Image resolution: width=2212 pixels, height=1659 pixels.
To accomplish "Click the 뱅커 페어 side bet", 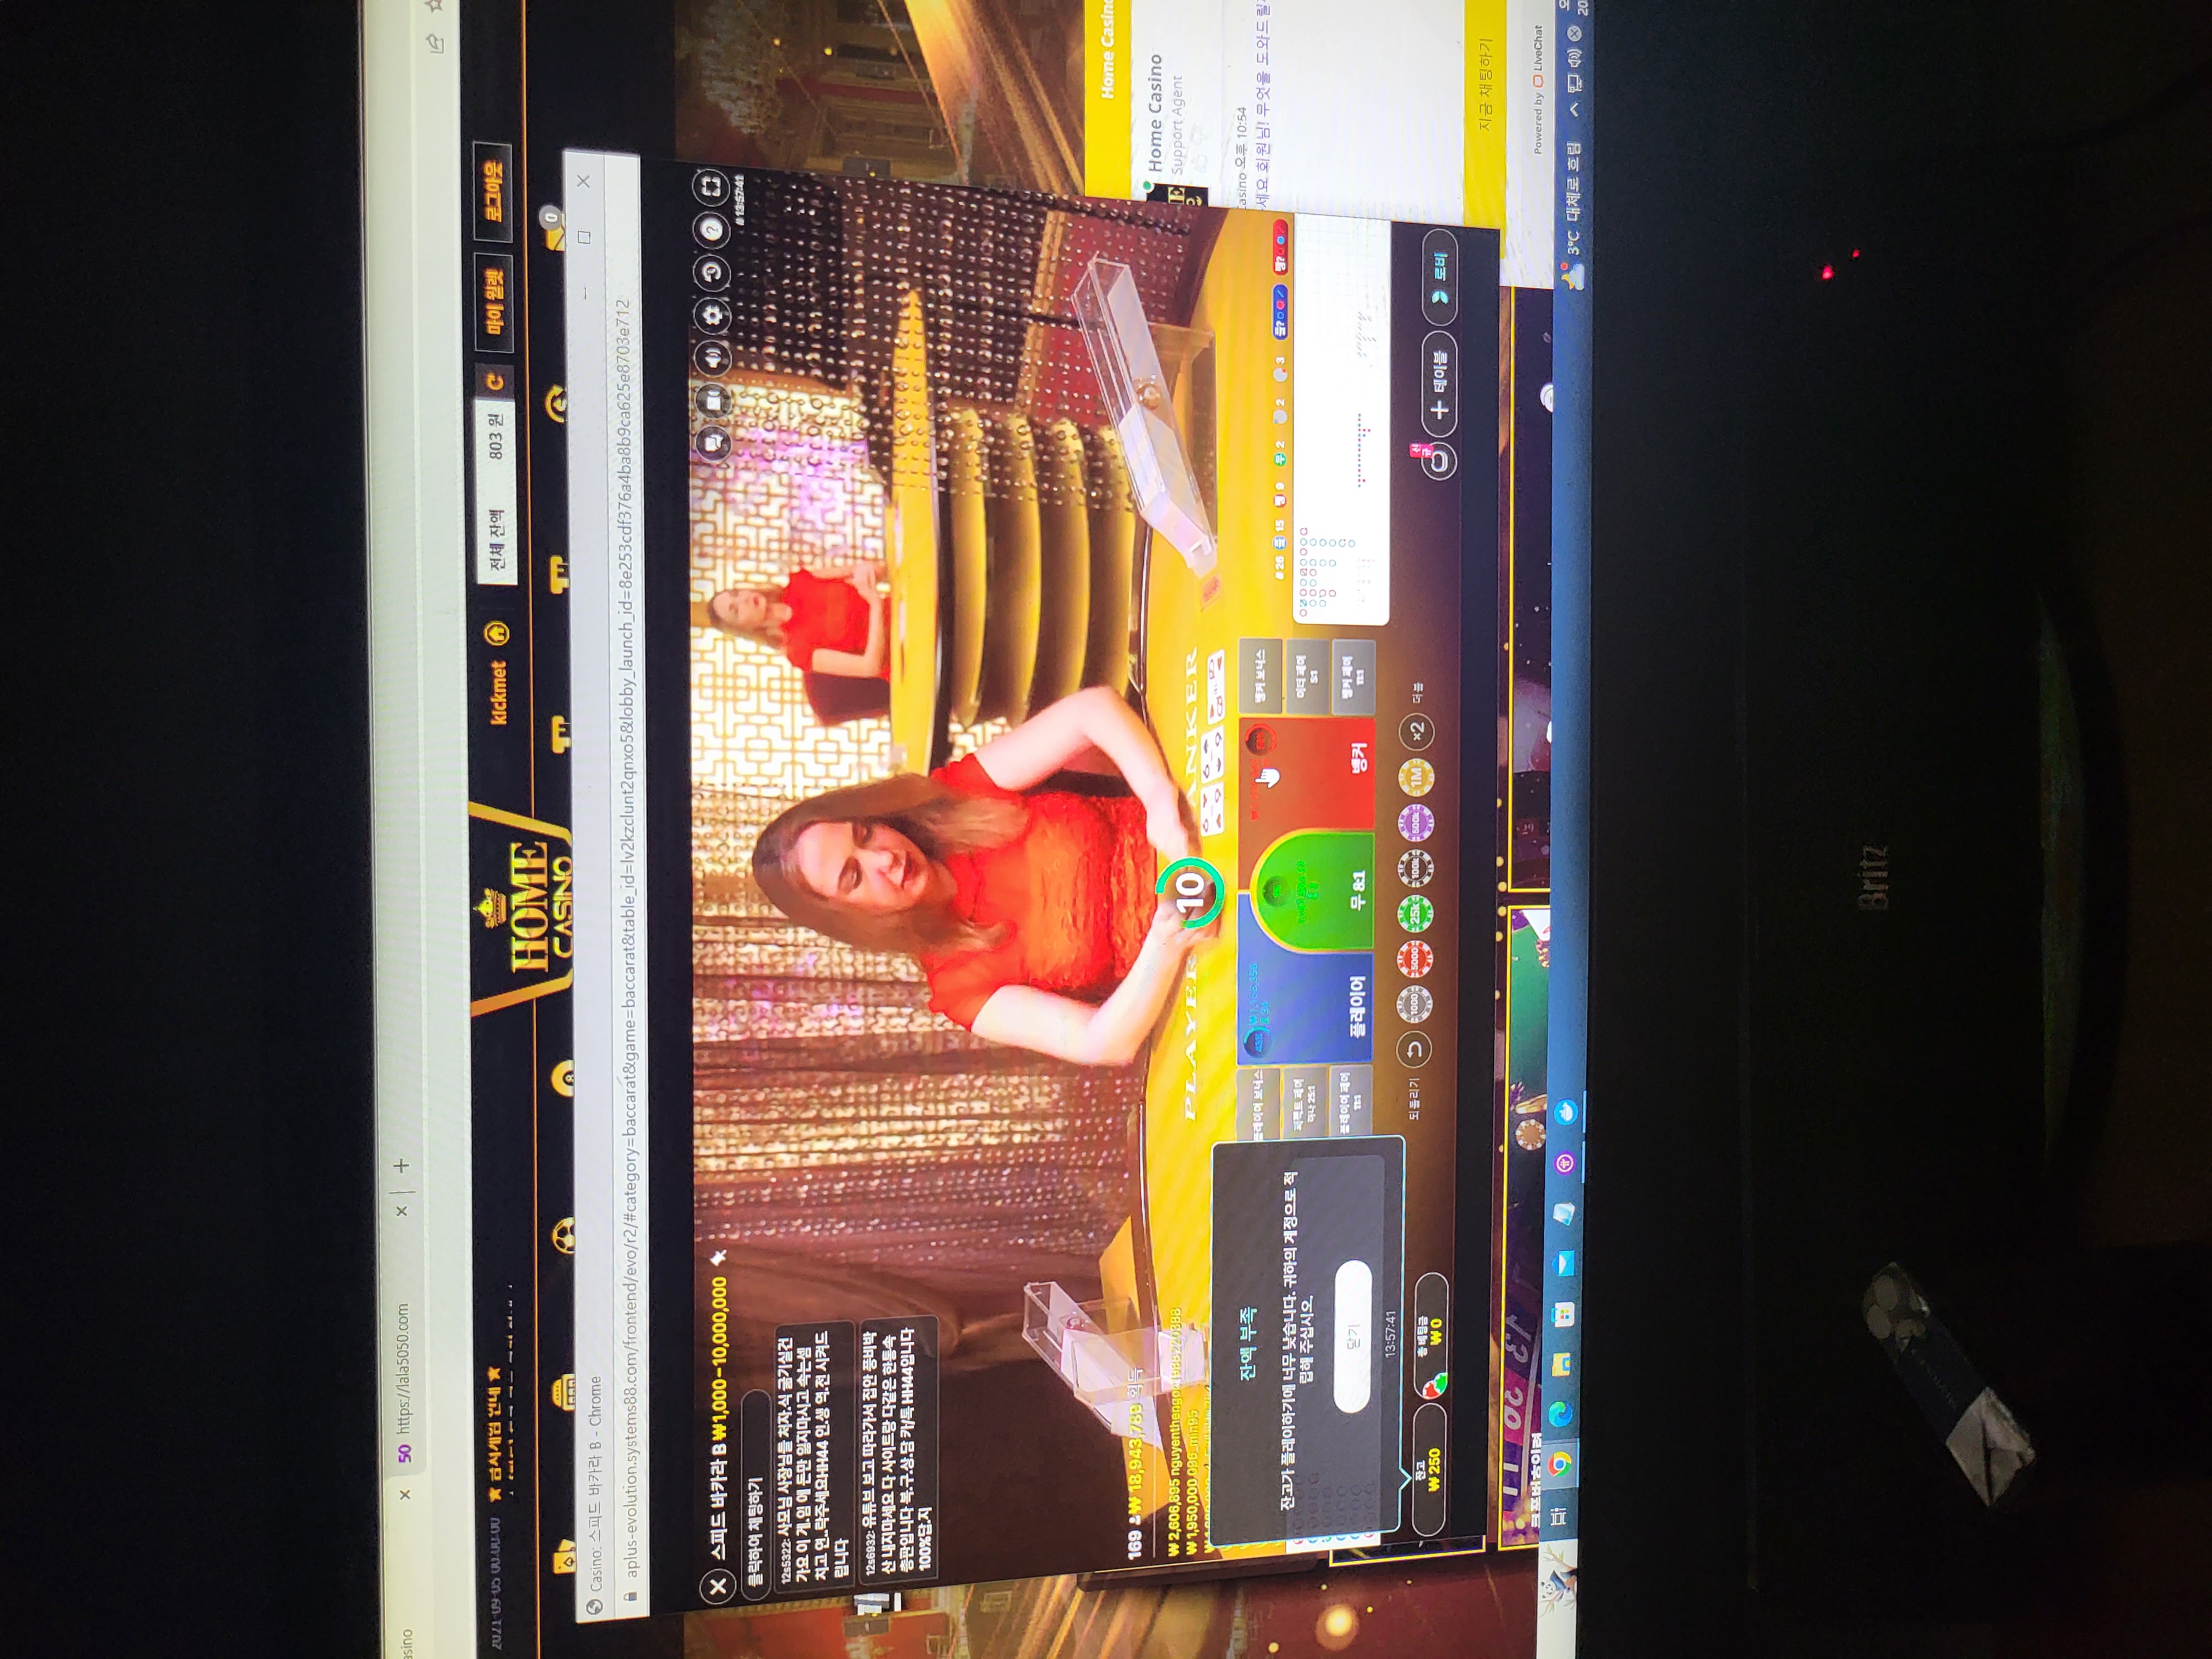I will (1353, 677).
